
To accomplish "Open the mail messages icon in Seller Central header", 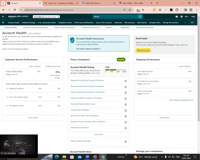I will [x=177, y=16].
